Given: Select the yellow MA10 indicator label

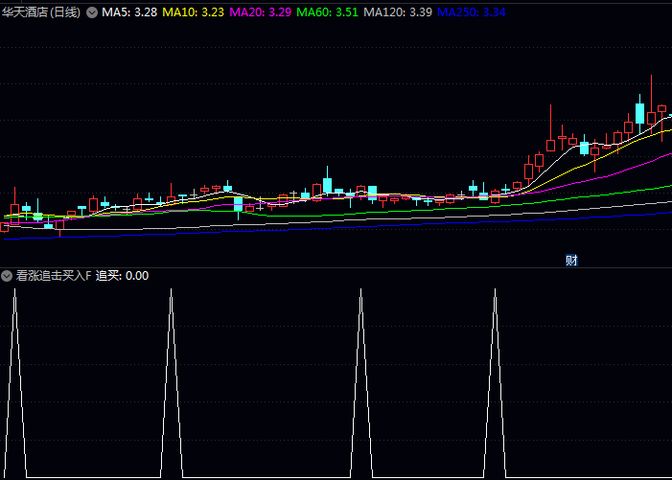Looking at the screenshot, I should (x=194, y=12).
